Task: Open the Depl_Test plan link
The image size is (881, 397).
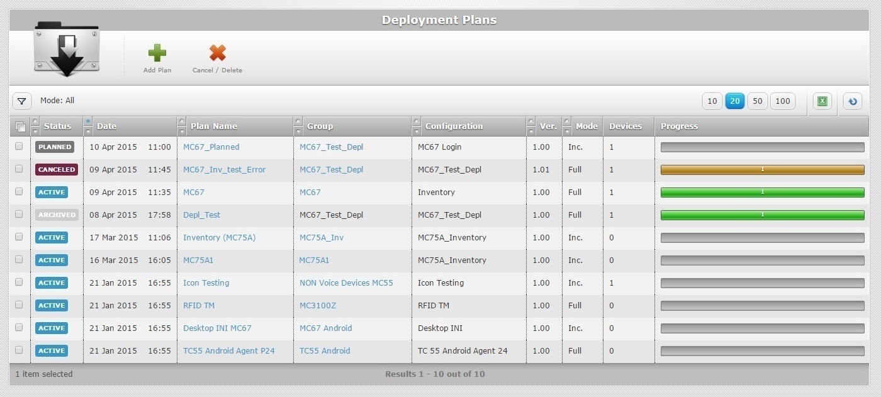Action: click(202, 215)
